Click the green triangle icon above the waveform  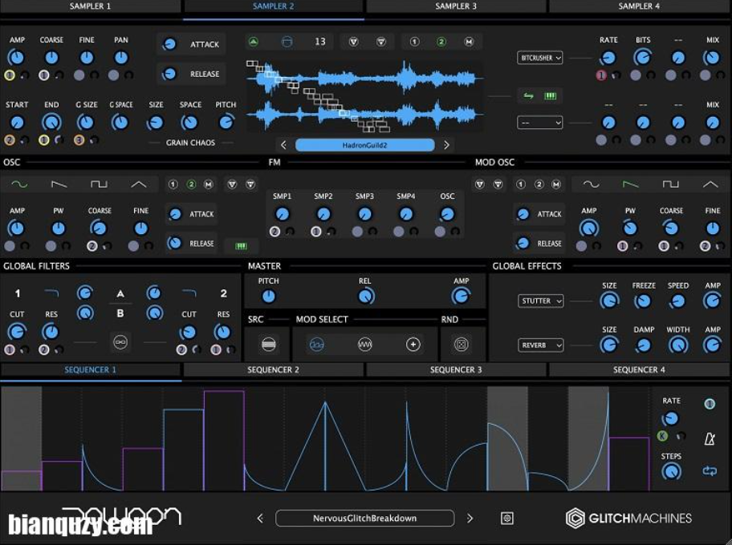(x=253, y=42)
